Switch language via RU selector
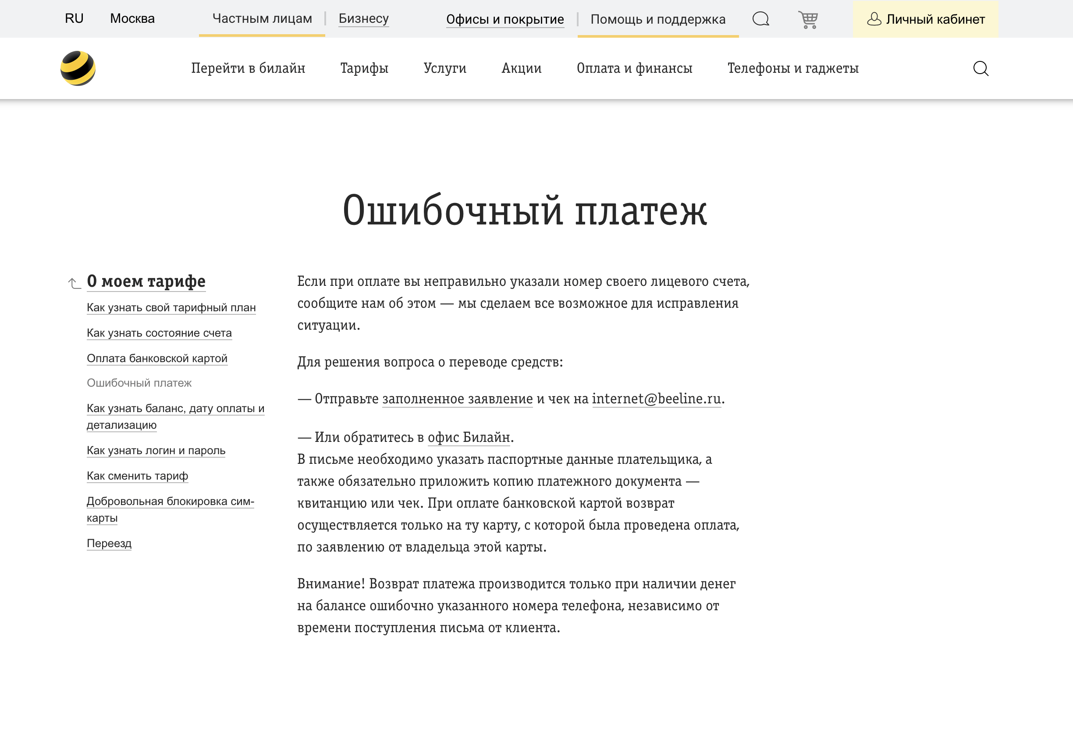Viewport: 1073px width, 733px height. pyautogui.click(x=75, y=18)
